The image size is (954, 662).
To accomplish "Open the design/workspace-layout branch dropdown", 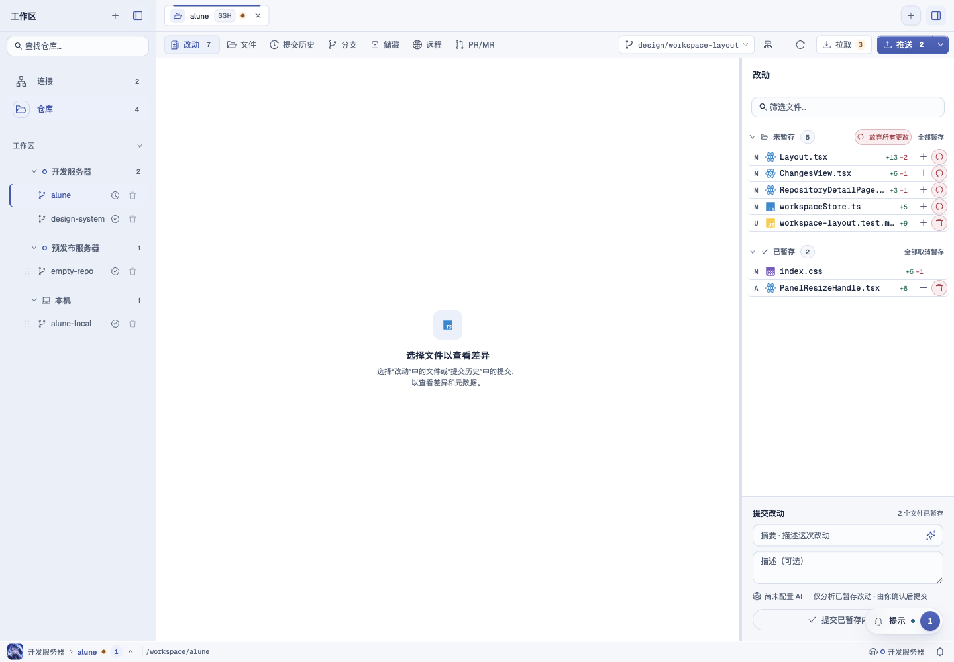I will click(x=686, y=45).
